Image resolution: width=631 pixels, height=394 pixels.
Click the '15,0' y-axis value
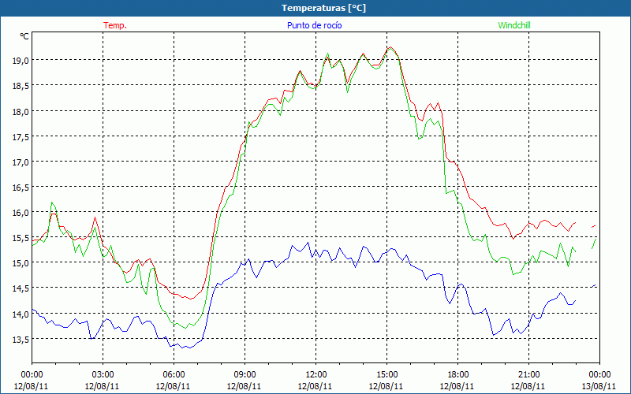click(x=22, y=263)
